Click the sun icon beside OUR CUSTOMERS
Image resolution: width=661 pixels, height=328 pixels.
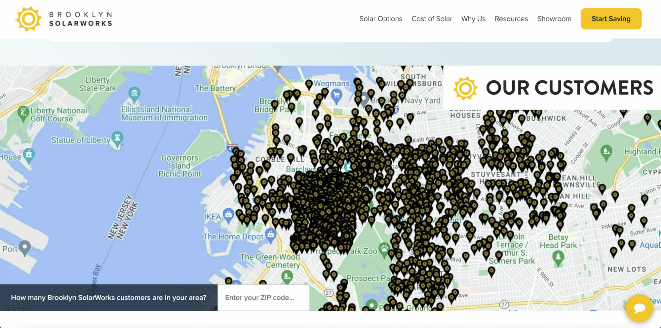[x=465, y=88]
